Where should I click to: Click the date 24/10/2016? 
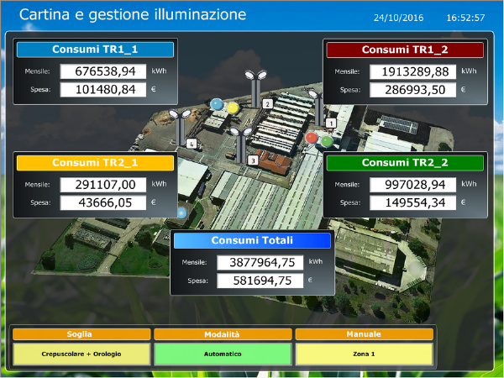398,18
